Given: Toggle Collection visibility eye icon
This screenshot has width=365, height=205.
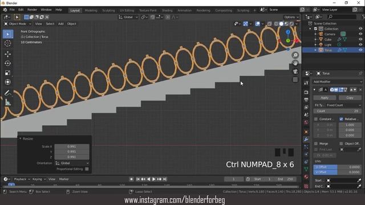Looking at the screenshot, I should [x=360, y=29].
